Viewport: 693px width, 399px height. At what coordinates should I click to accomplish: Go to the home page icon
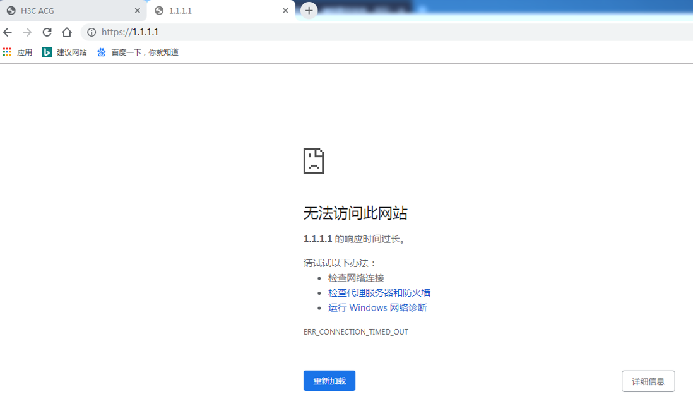point(67,32)
